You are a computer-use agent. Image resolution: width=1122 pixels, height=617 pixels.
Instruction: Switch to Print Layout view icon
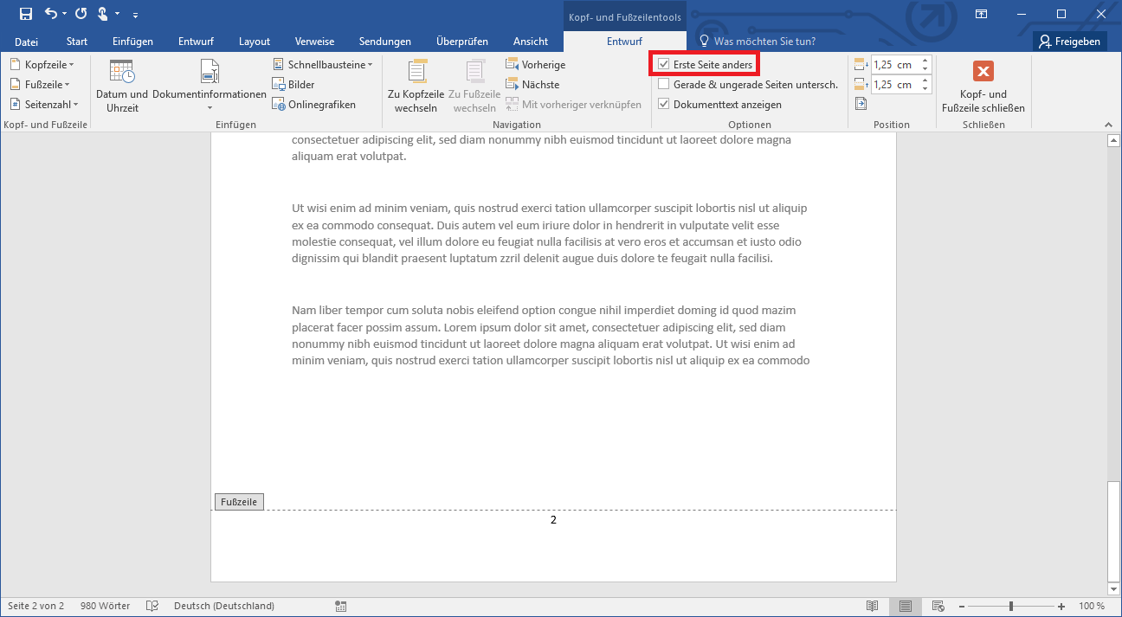click(x=906, y=606)
